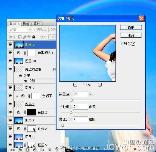Select the 海边的浪漫 layer name

click(x=33, y=69)
